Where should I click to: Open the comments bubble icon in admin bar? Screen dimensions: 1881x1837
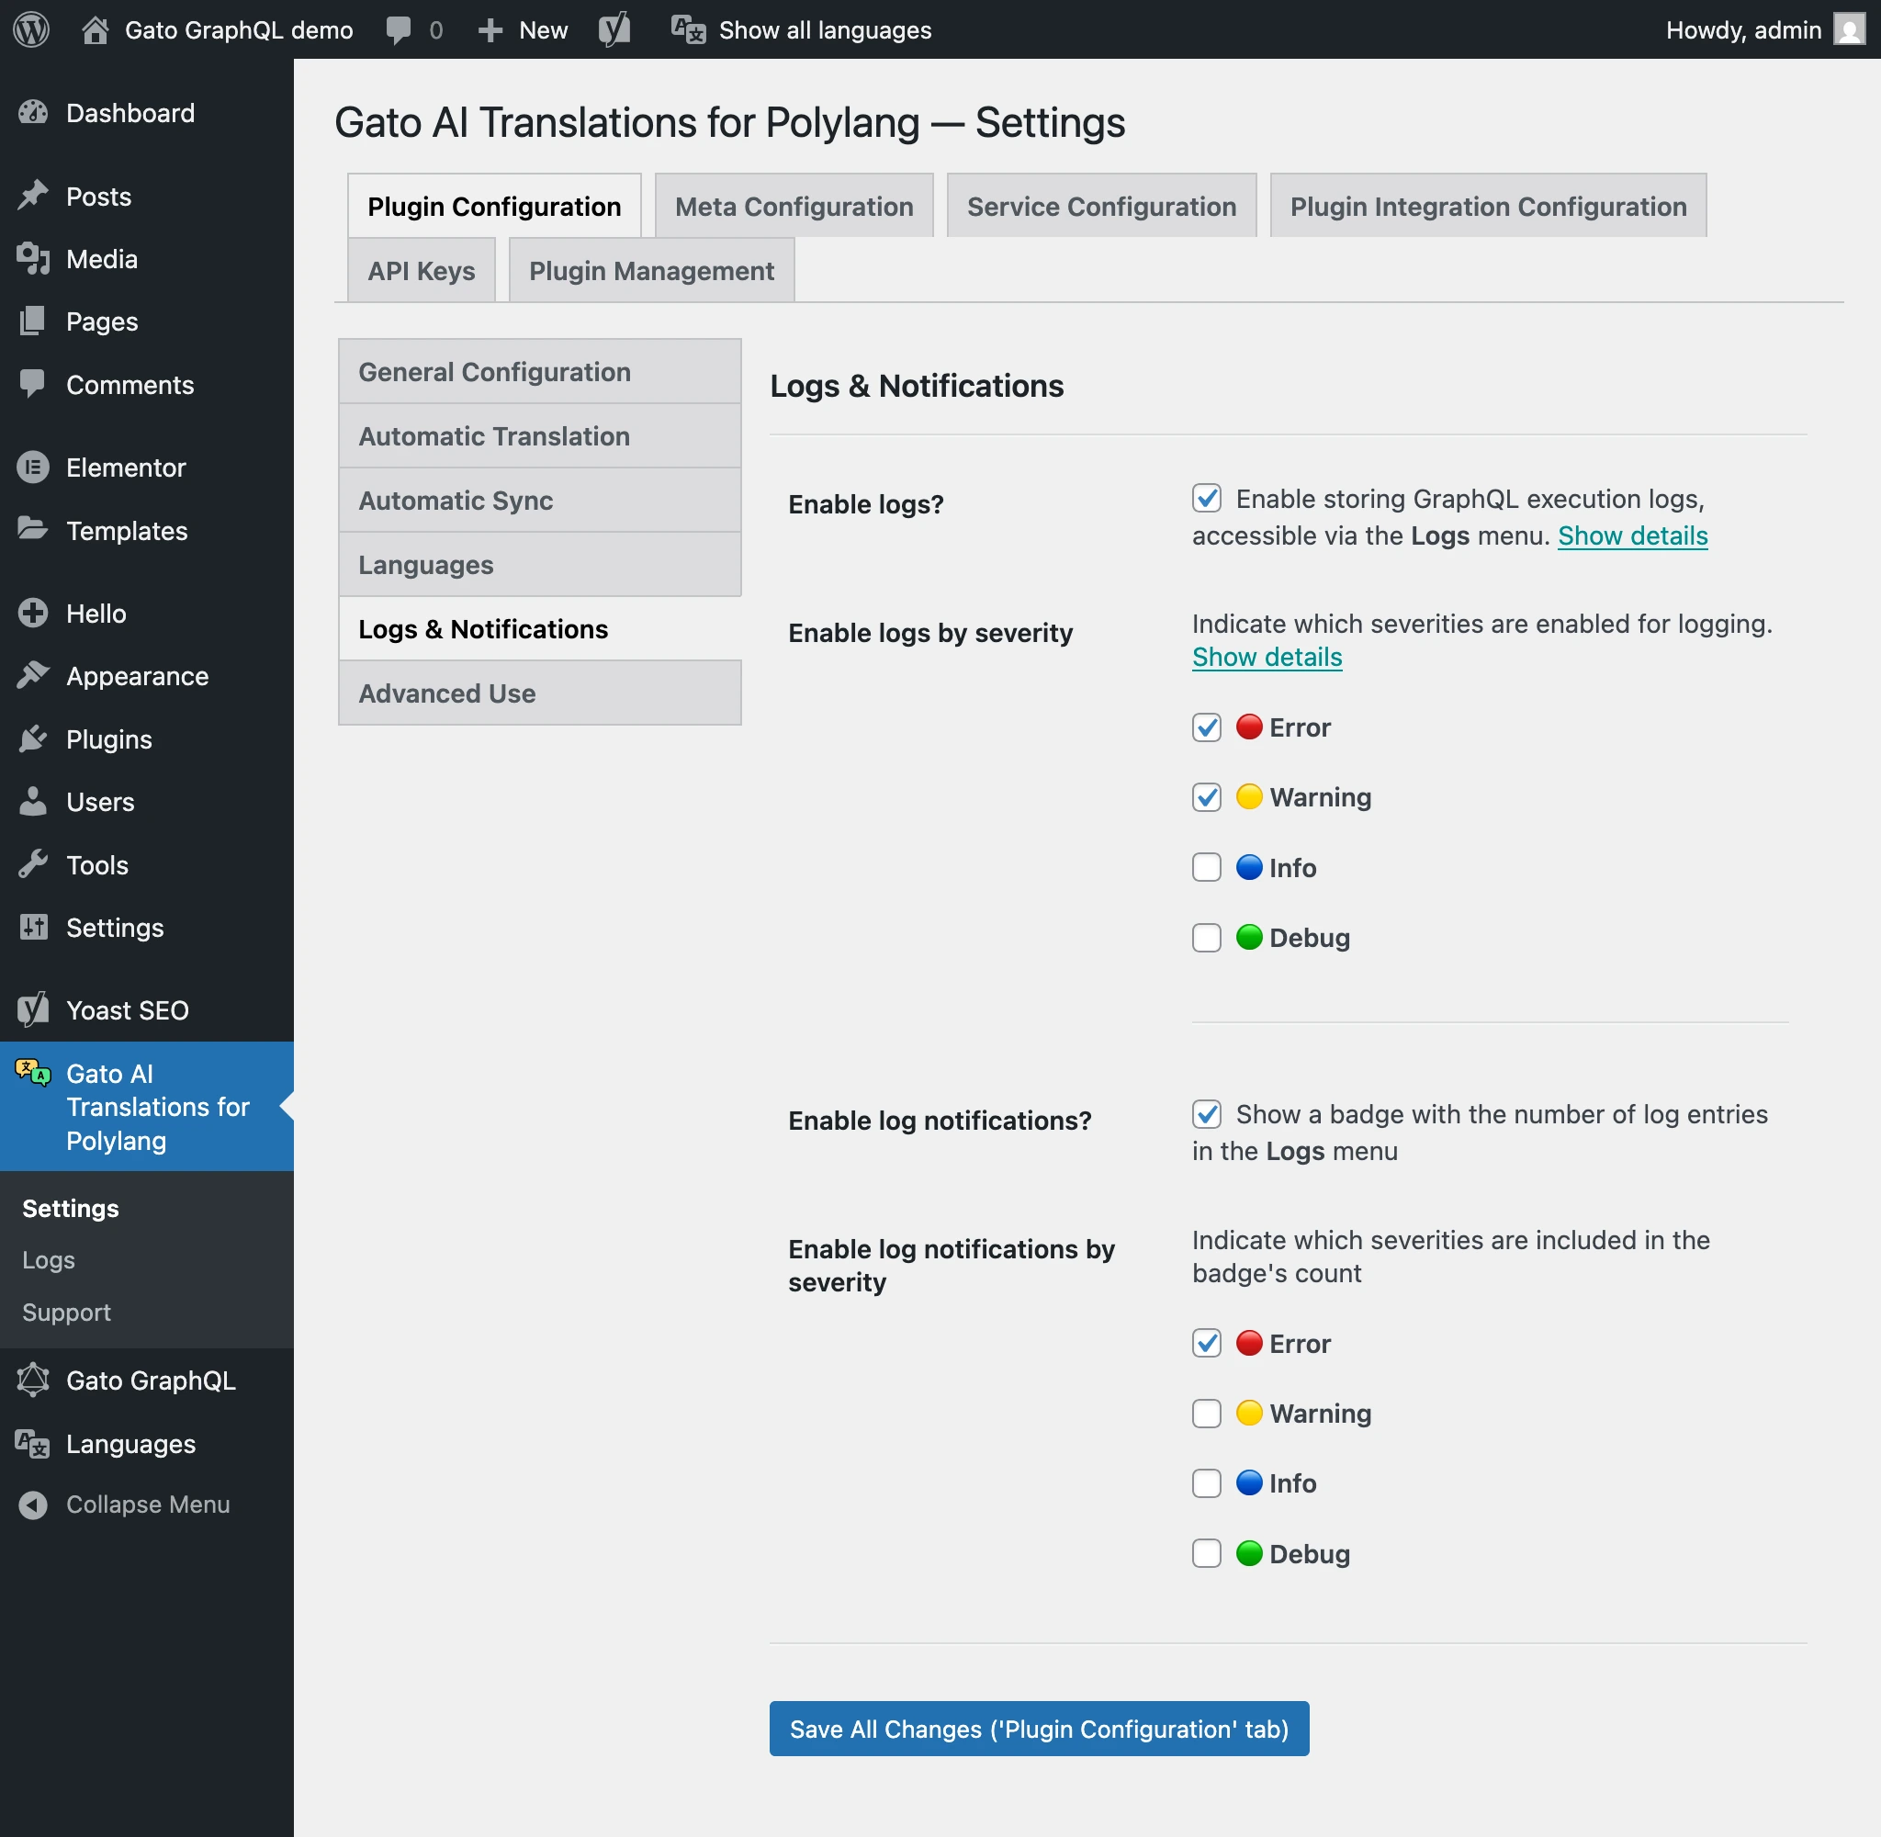[x=398, y=30]
